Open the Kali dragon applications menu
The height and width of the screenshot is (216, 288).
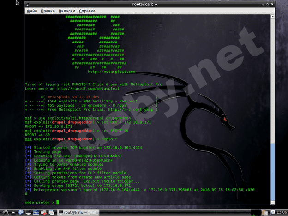click(x=5, y=212)
